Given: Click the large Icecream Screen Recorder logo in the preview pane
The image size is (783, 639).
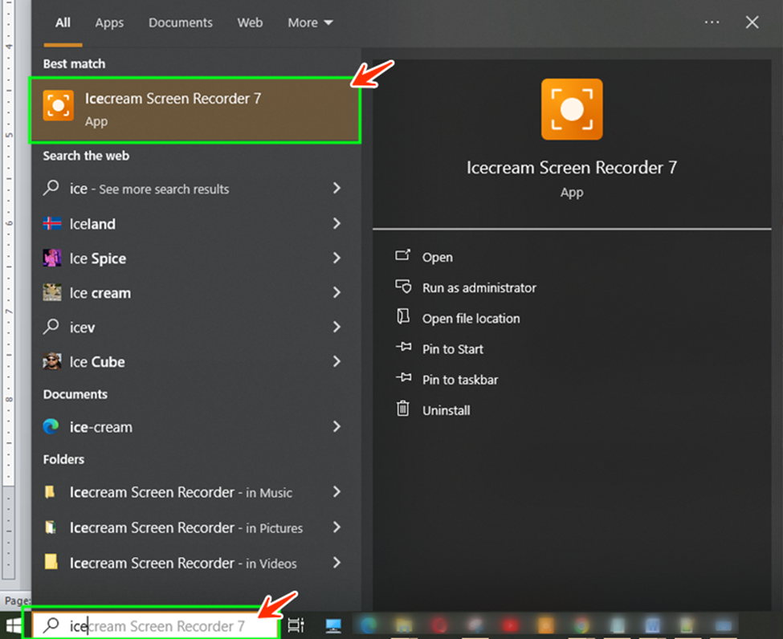Looking at the screenshot, I should [x=572, y=109].
